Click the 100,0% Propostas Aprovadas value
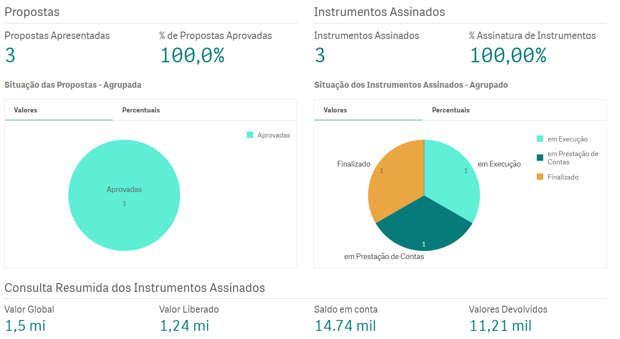This screenshot has width=620, height=339. 192,56
